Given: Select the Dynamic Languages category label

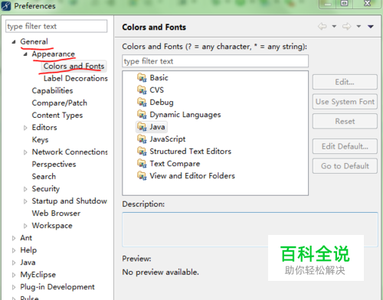Looking at the screenshot, I should coord(185,115).
